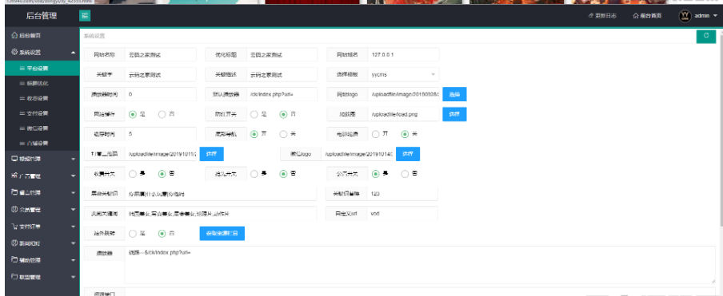Set 公告开关 to 否
This screenshot has height=296, width=723.
[x=405, y=174]
